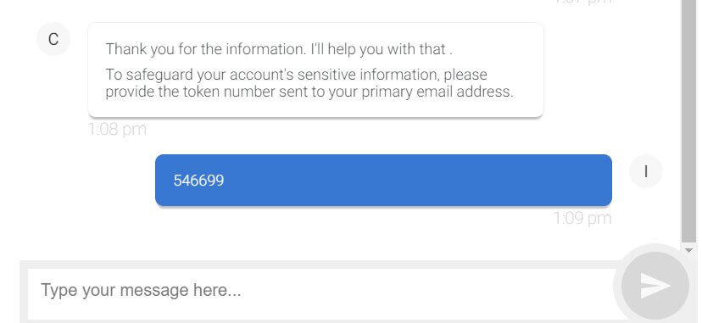Click empty chat area left of blue bubble

[x=85, y=181]
